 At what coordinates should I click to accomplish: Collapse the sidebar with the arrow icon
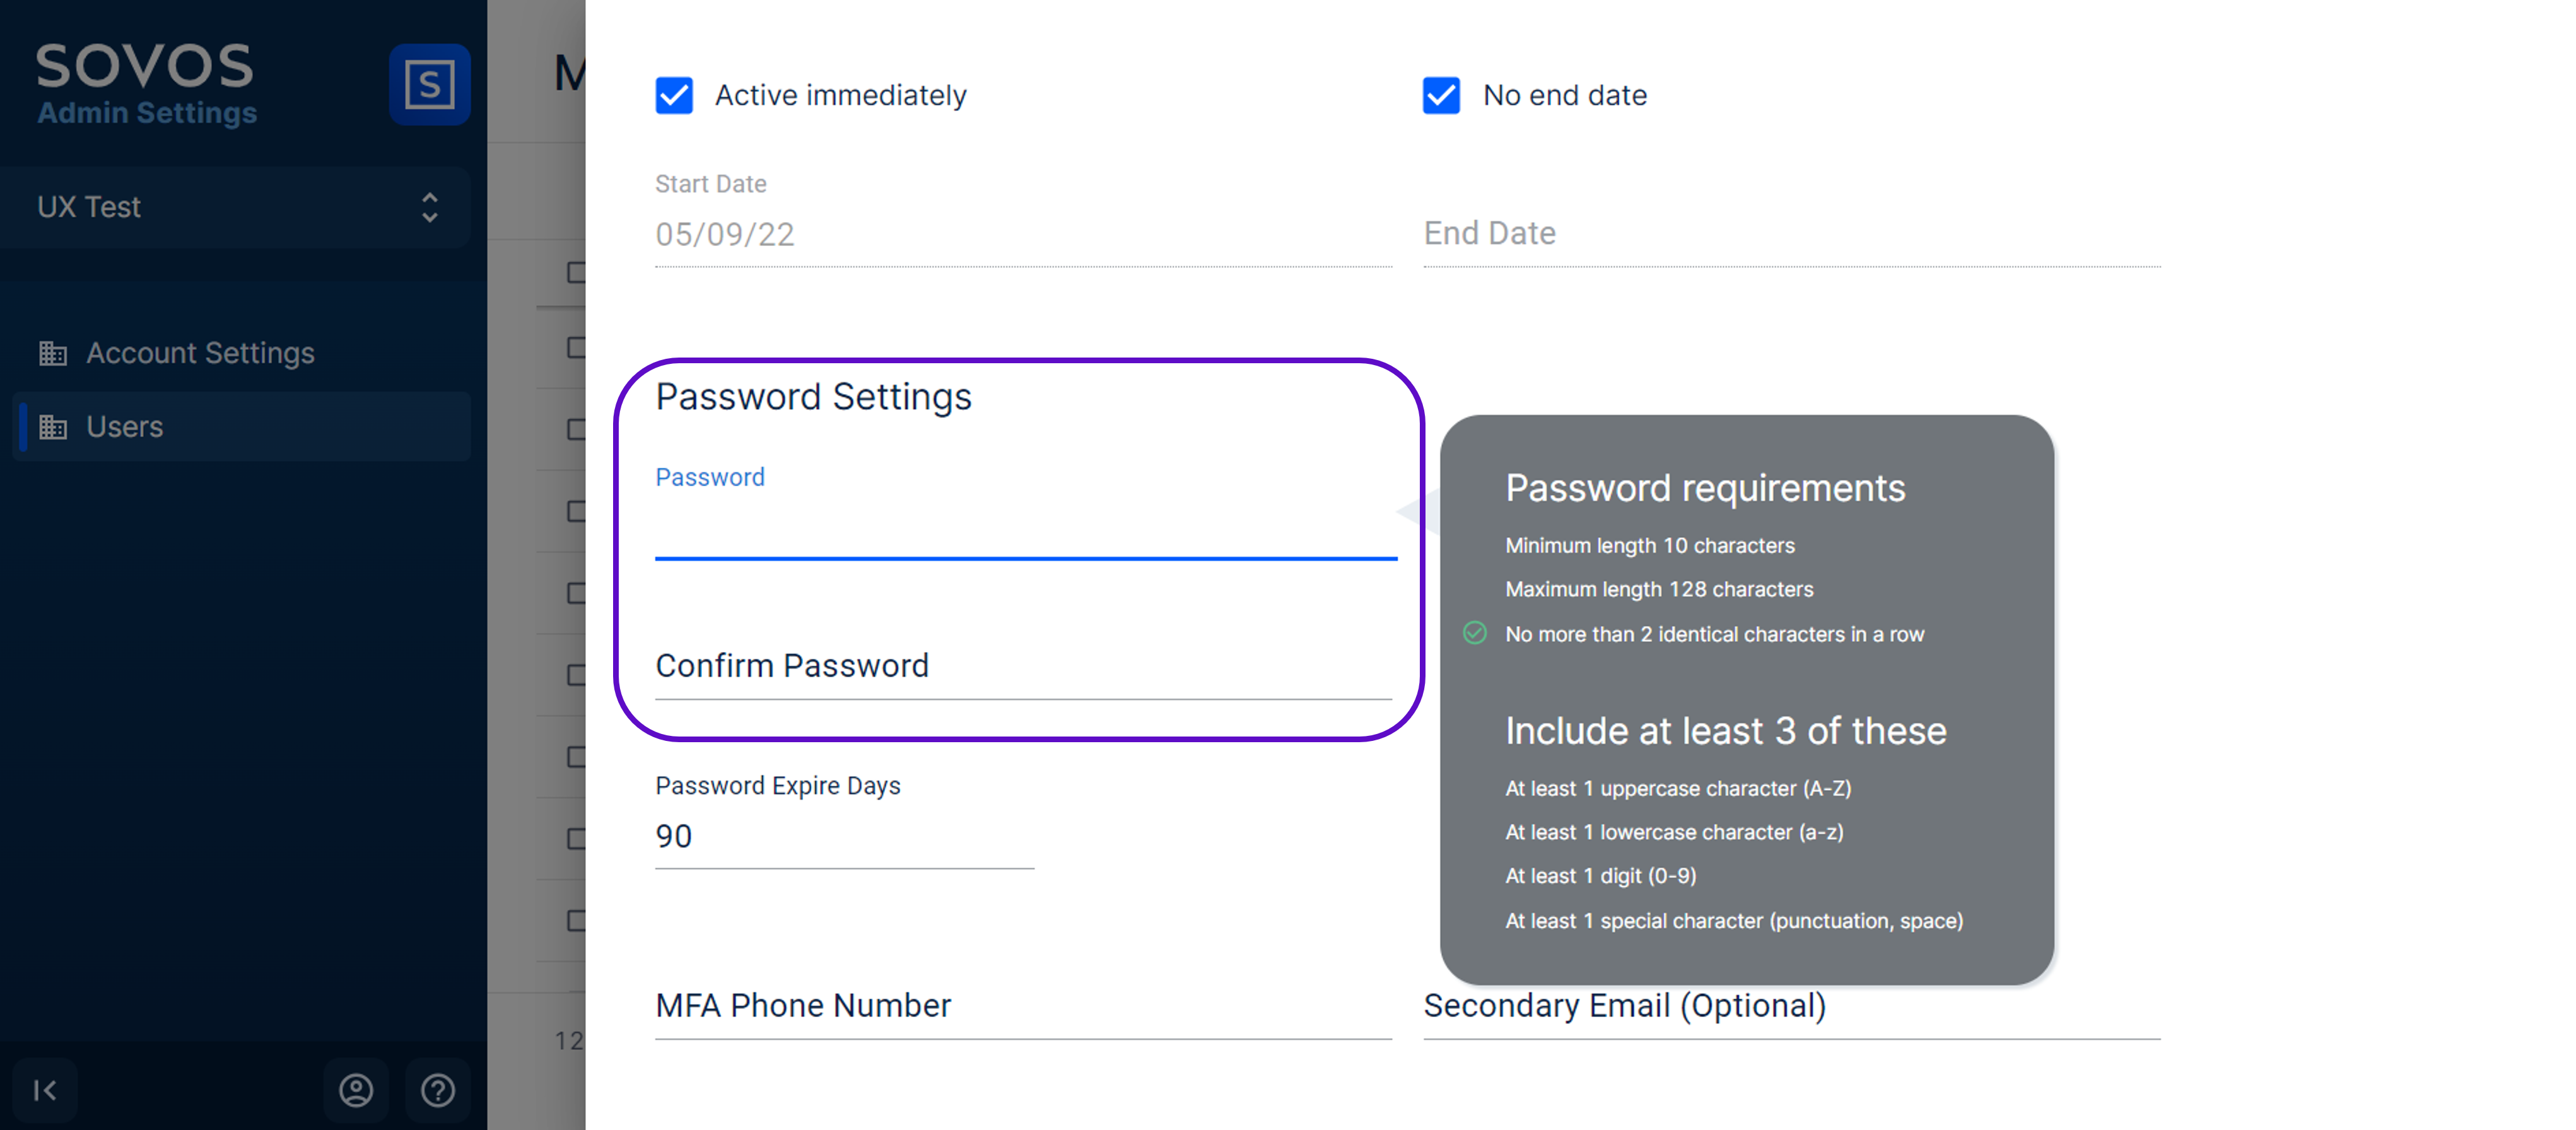point(45,1089)
